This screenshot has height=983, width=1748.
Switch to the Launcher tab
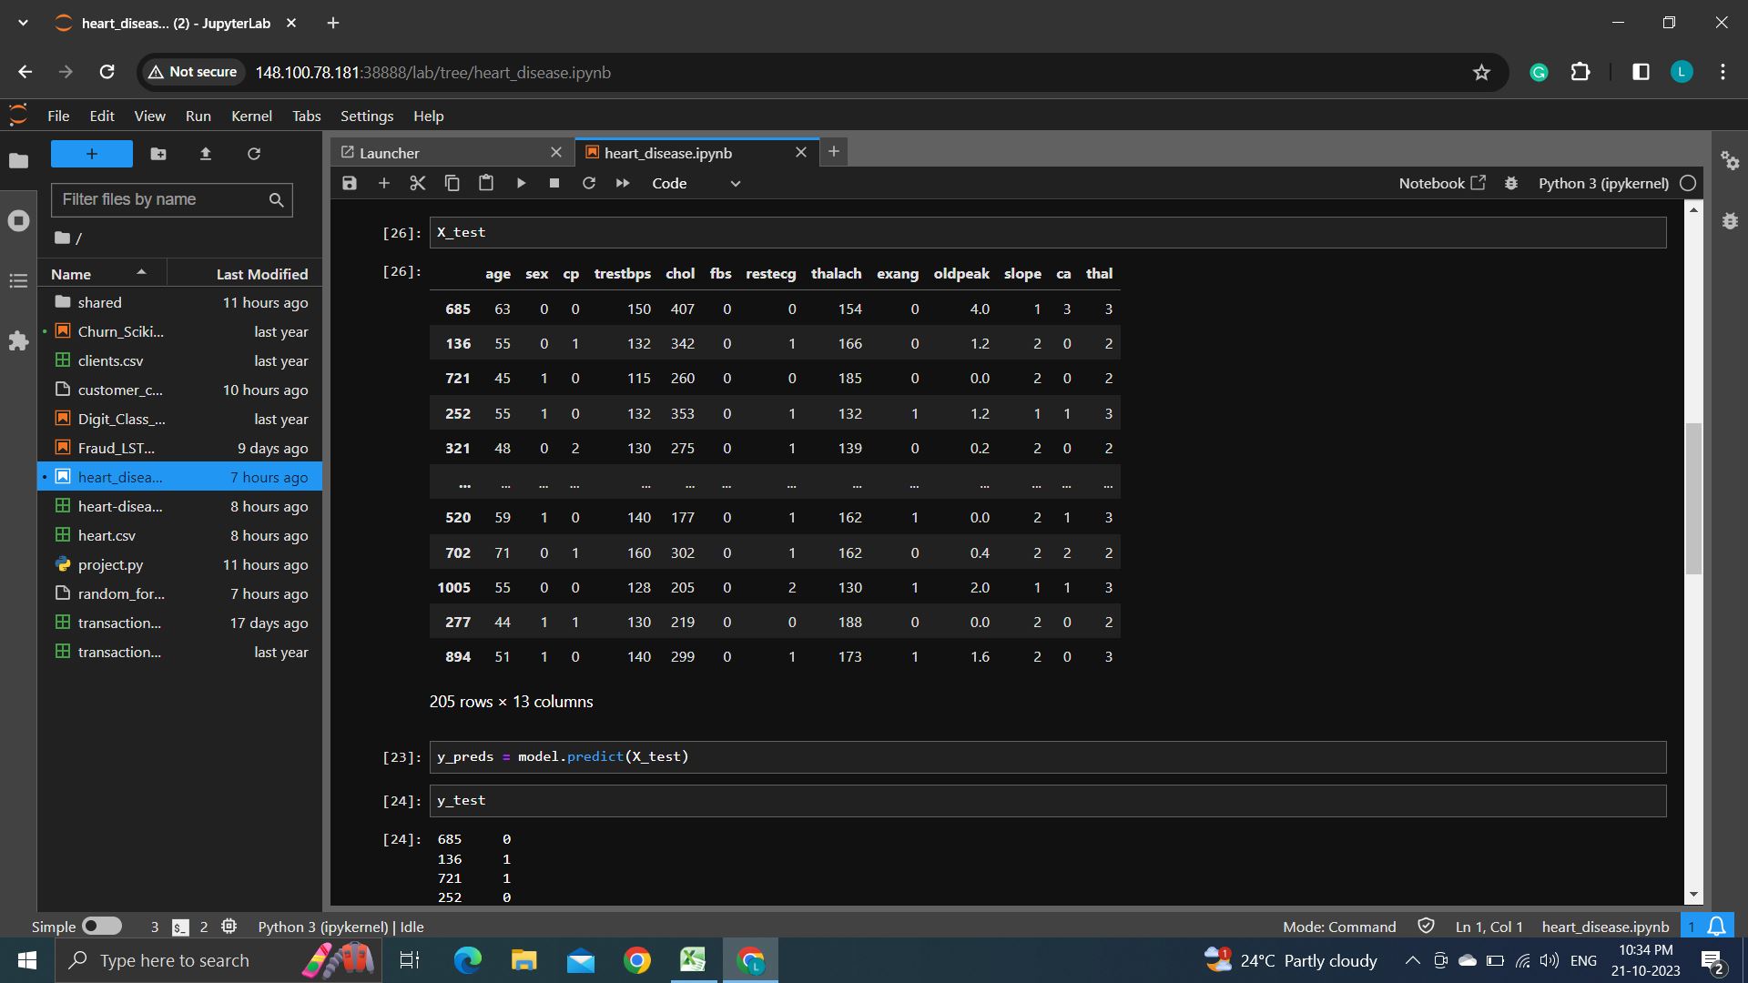pyautogui.click(x=390, y=153)
